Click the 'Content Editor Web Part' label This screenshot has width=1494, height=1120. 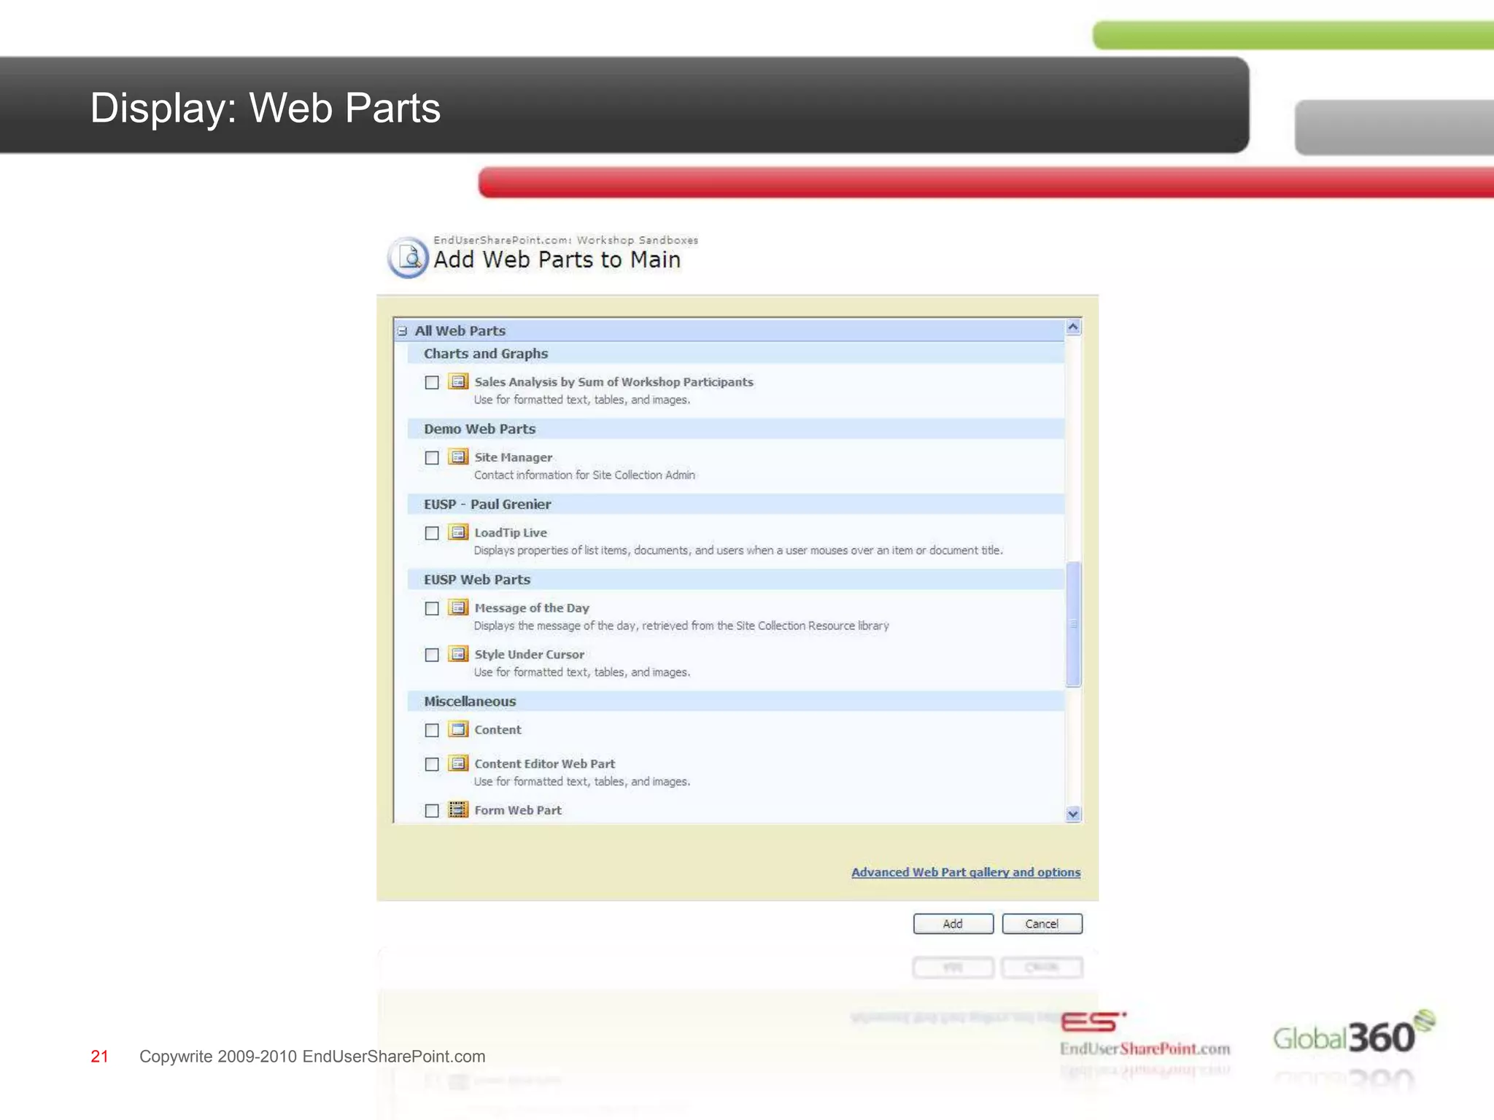click(x=544, y=764)
